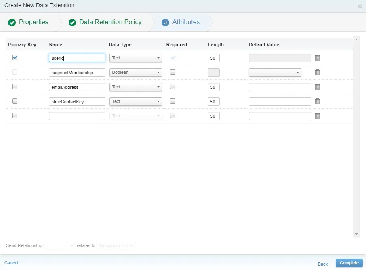
Task: Click the Name field in the empty row
Action: (77, 116)
